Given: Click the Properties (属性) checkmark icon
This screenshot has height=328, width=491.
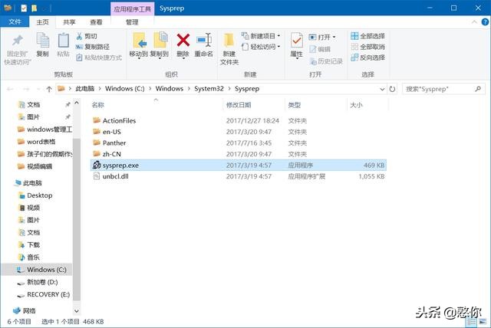Looking at the screenshot, I should (x=297, y=41).
